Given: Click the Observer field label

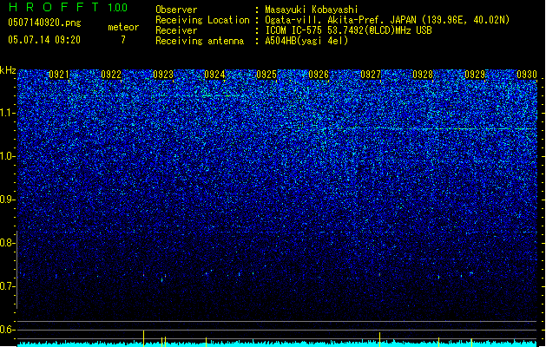Looking at the screenshot, I should (x=176, y=10).
